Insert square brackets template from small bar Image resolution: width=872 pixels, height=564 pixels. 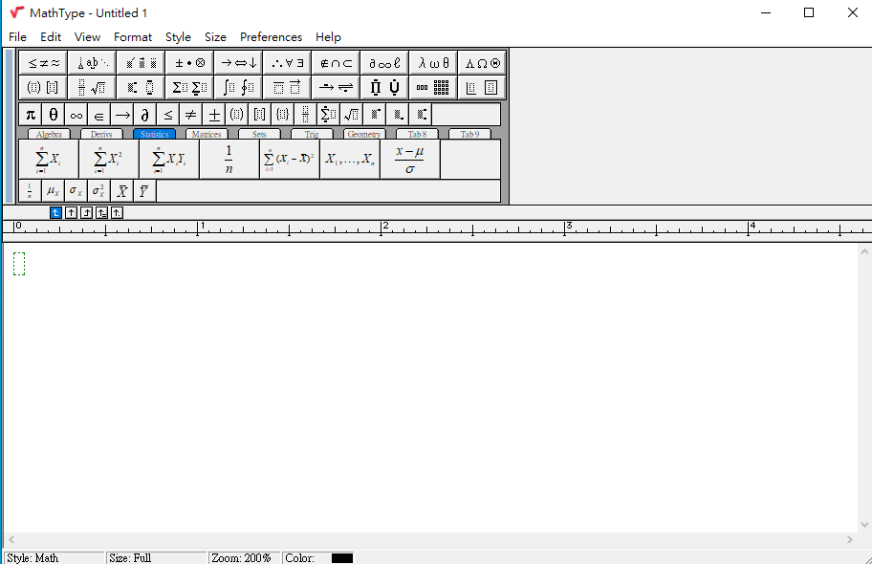(259, 115)
